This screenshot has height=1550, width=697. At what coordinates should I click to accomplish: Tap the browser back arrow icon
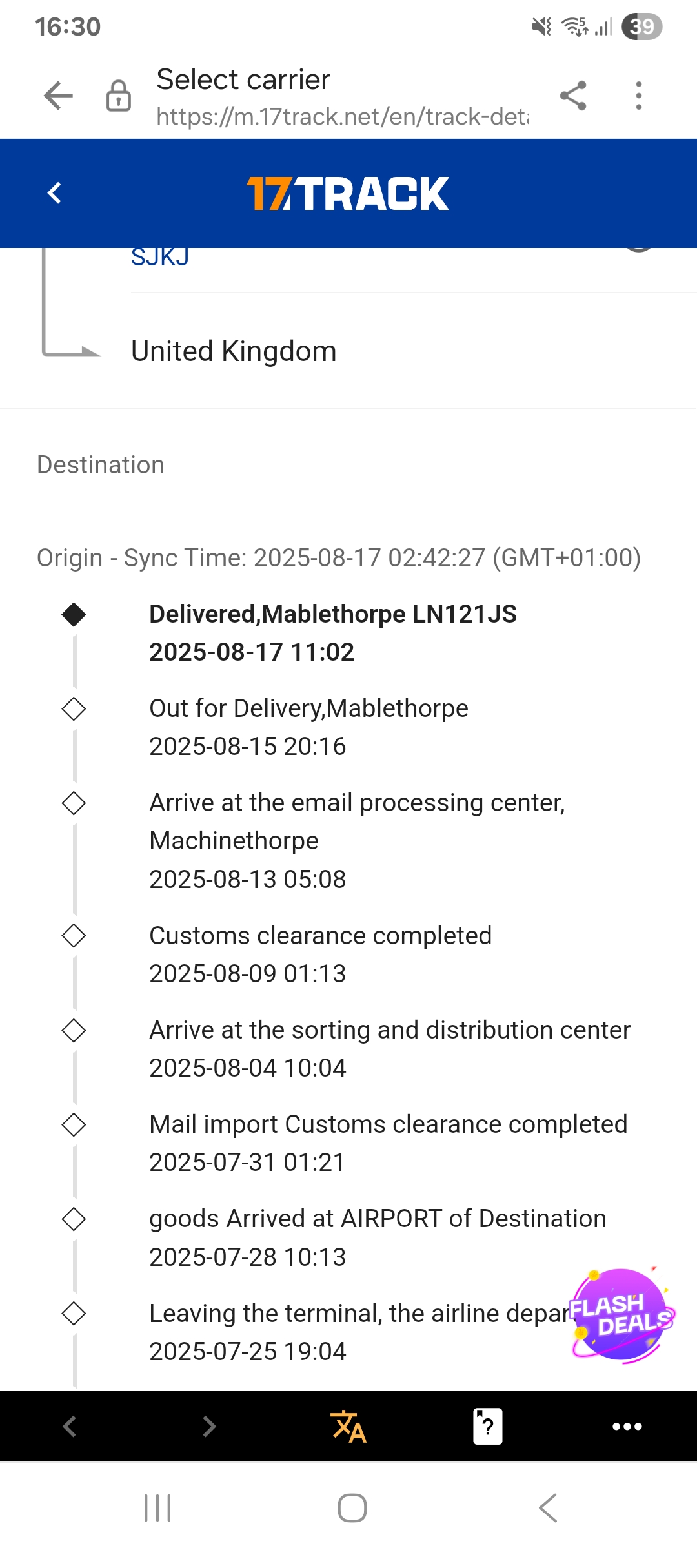(x=58, y=96)
